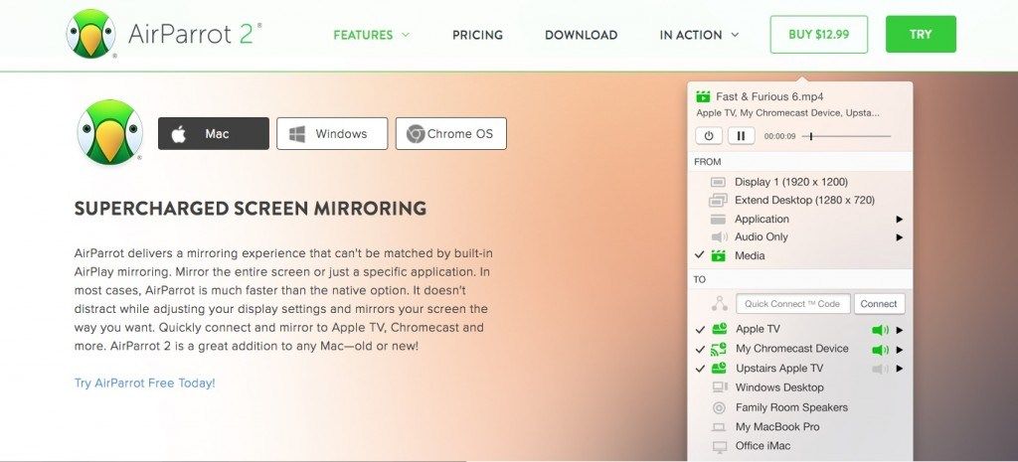Open the Features dropdown in navigation
1018x462 pixels.
tap(371, 35)
